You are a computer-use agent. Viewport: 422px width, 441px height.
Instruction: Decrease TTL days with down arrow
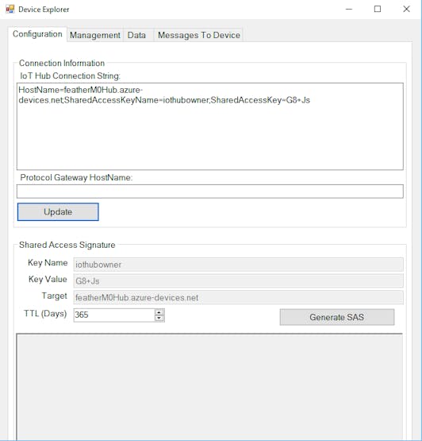point(159,318)
